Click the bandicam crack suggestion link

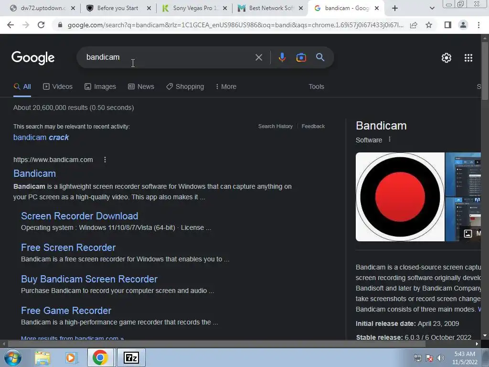(x=41, y=137)
